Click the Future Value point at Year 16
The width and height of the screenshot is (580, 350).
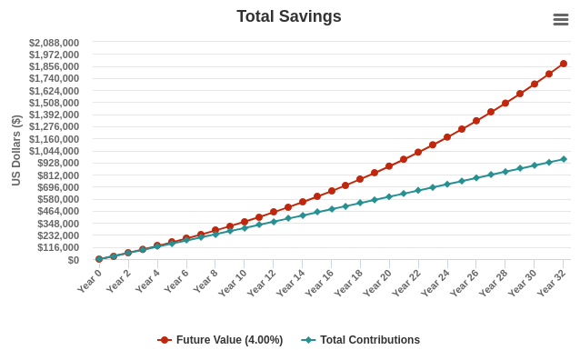(x=332, y=191)
